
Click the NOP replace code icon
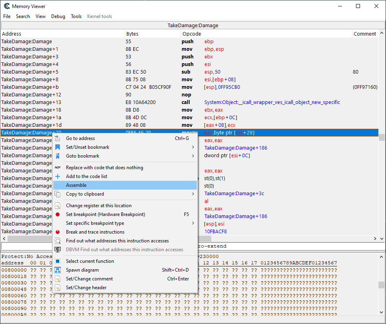(58, 168)
